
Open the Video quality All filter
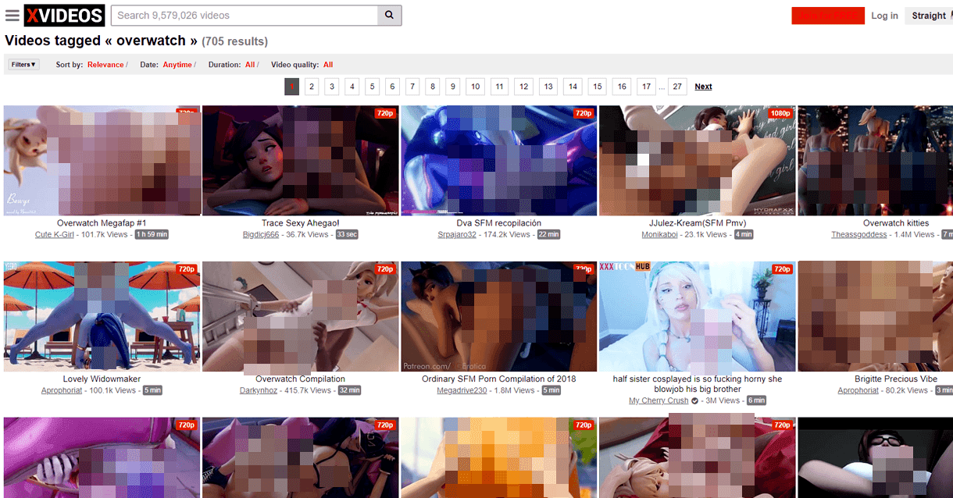[328, 65]
